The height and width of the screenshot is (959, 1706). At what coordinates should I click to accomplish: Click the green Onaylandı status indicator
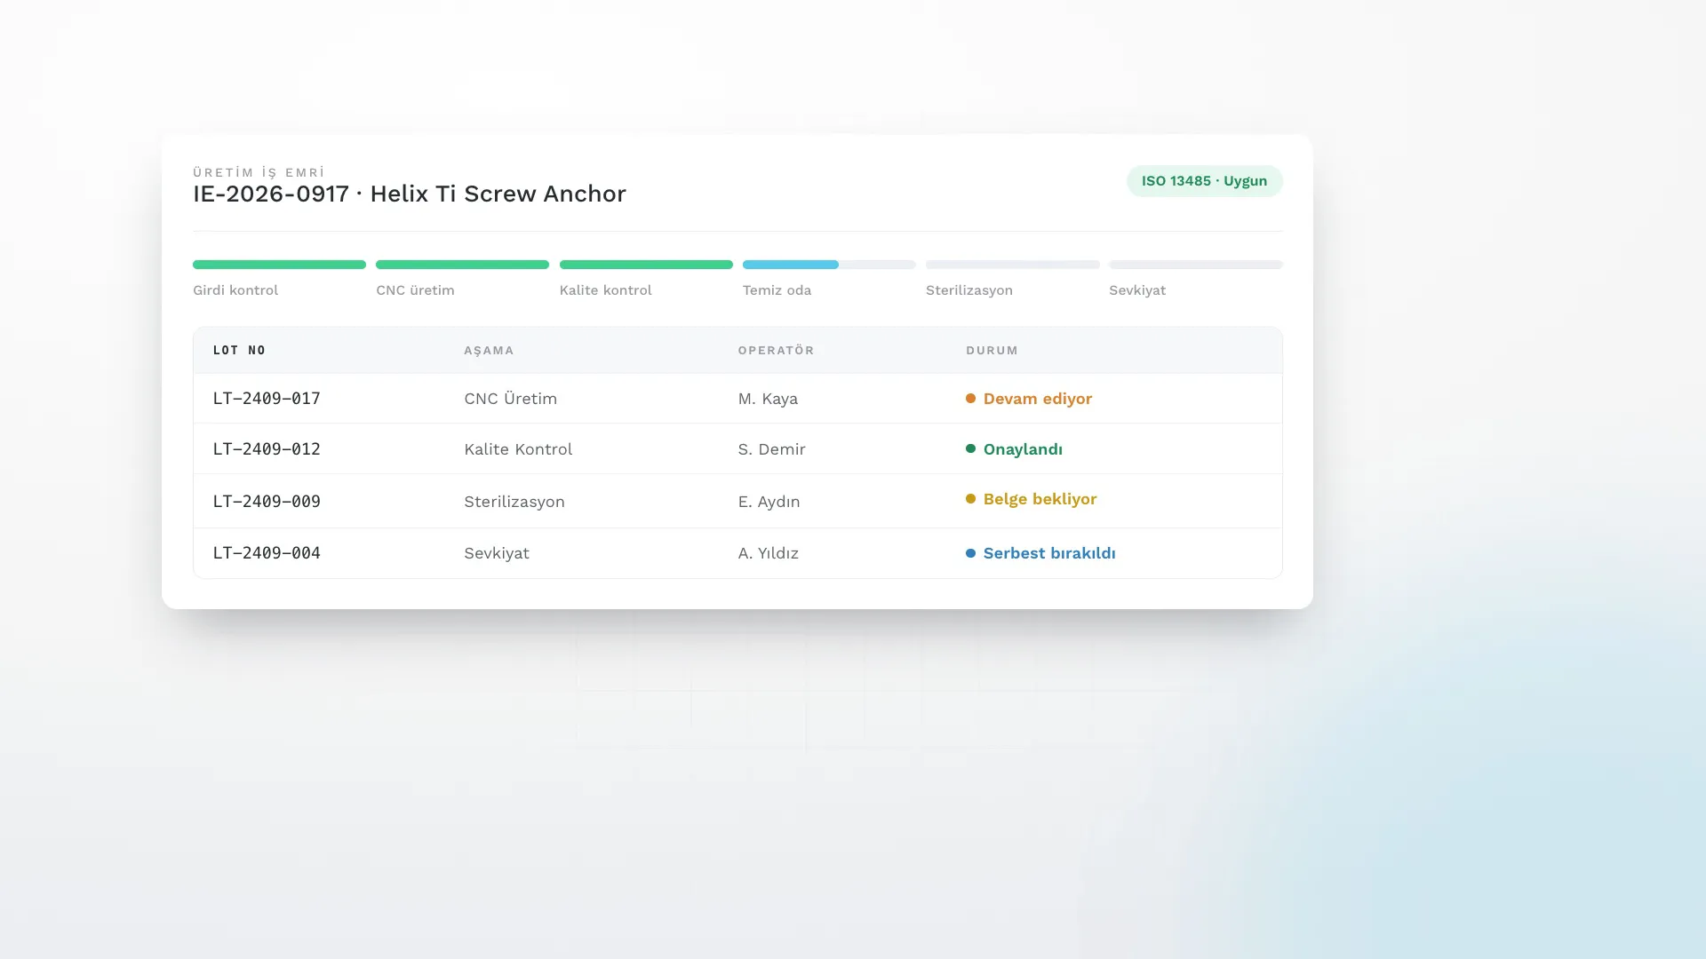tap(1014, 449)
